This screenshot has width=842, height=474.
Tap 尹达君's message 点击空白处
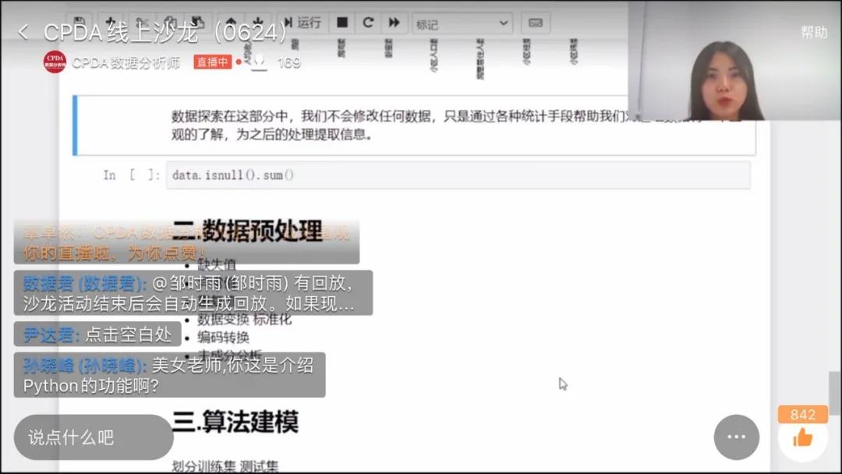point(97,335)
